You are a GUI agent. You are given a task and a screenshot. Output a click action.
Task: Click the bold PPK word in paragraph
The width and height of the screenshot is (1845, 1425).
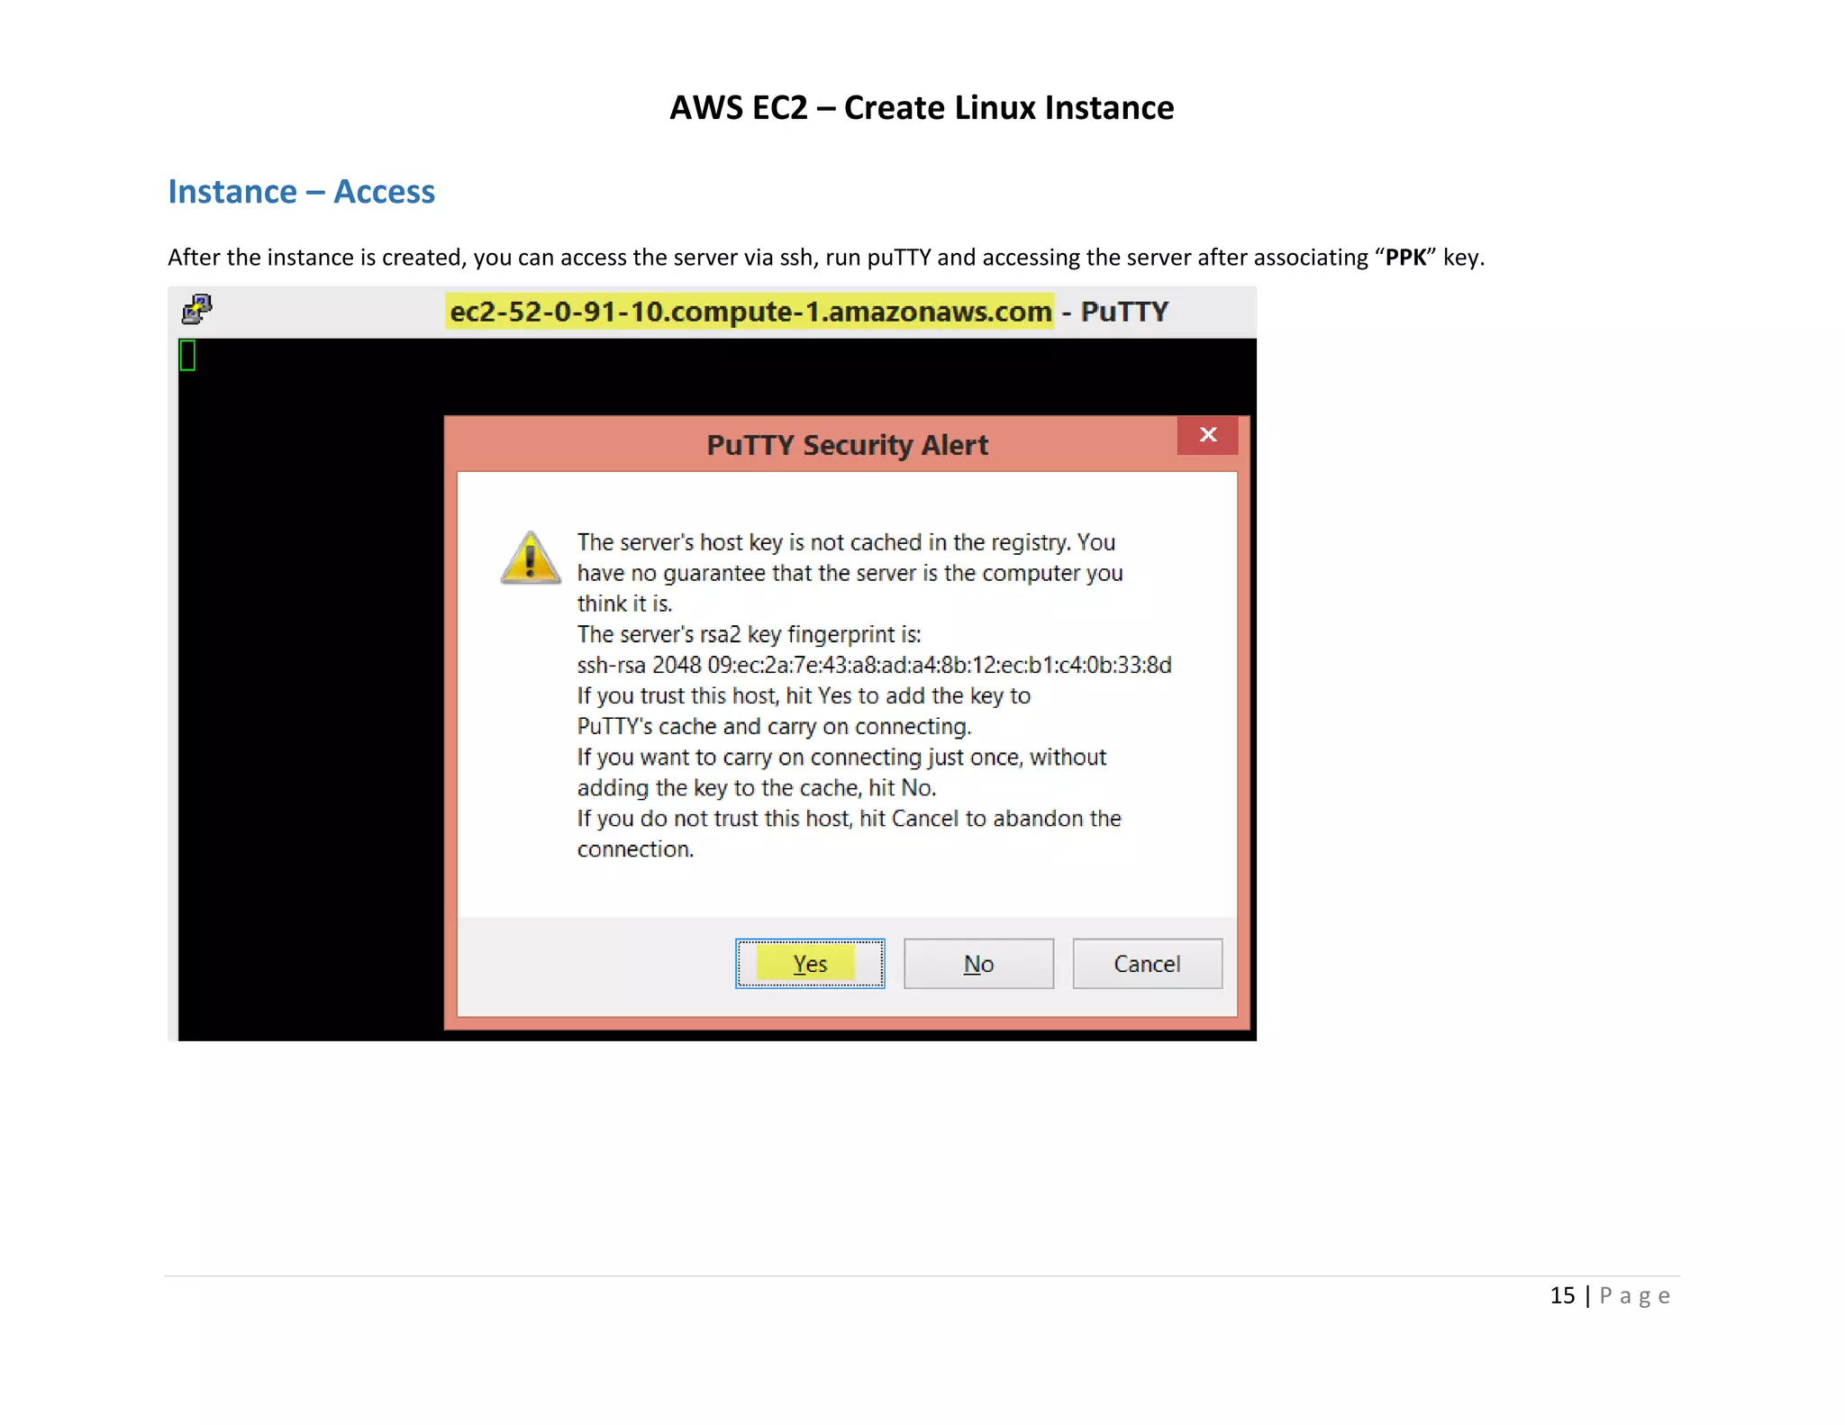(1405, 258)
